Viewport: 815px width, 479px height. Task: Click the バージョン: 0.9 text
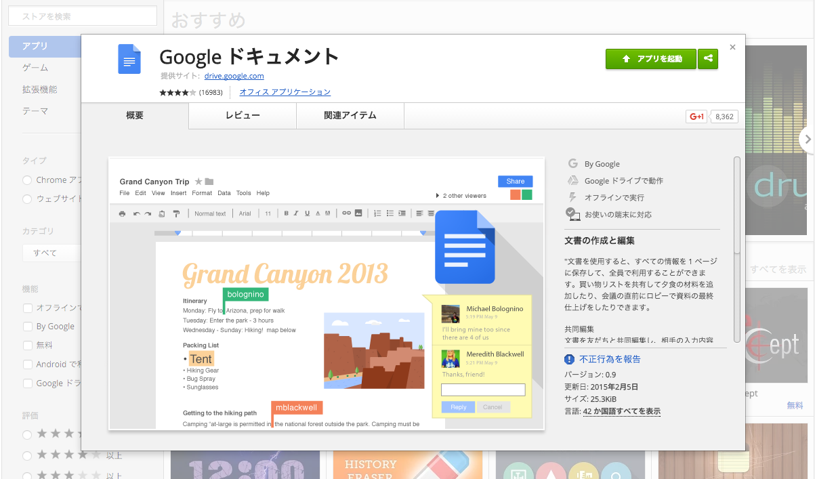point(590,375)
